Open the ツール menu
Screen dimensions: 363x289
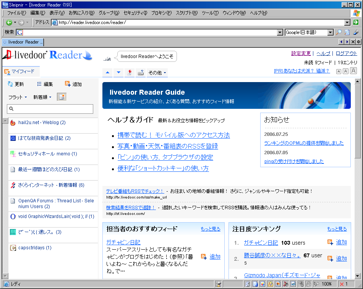pyautogui.click(x=209, y=13)
